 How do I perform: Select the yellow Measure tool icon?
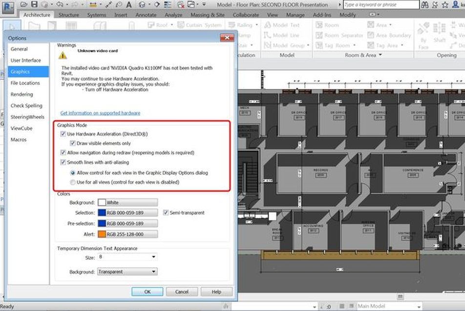(x=93, y=5)
